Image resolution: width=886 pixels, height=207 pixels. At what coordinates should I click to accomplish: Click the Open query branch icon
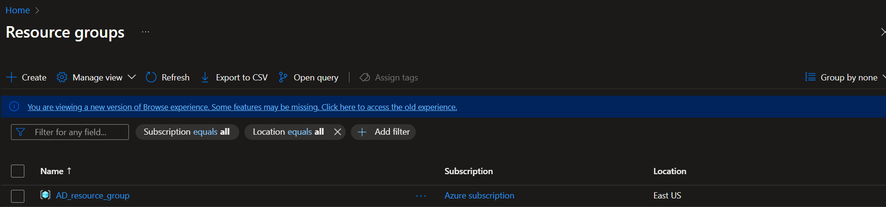click(x=283, y=78)
